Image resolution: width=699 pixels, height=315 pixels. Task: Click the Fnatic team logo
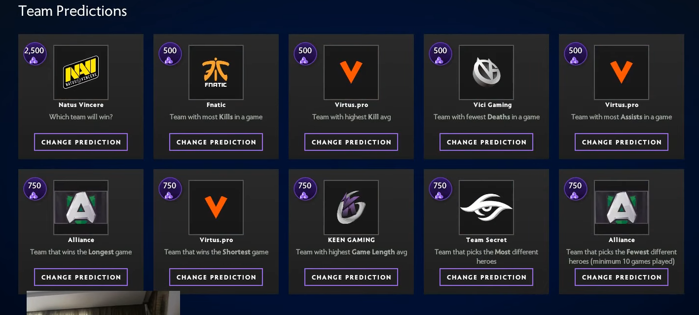[216, 72]
